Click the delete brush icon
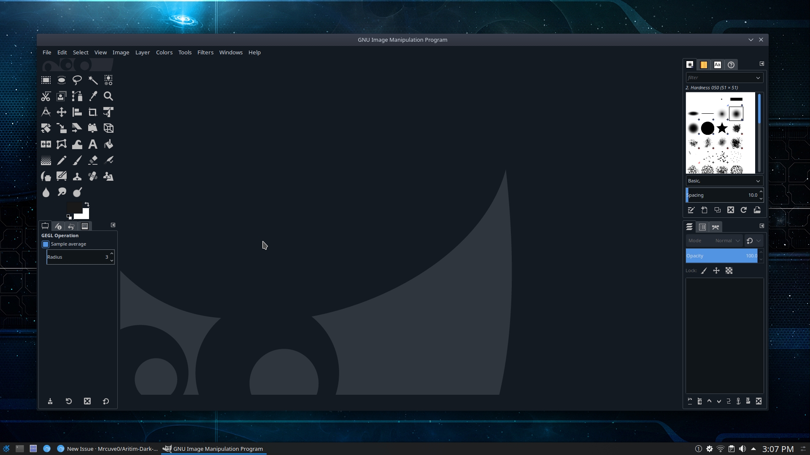Image resolution: width=810 pixels, height=455 pixels. [731, 210]
